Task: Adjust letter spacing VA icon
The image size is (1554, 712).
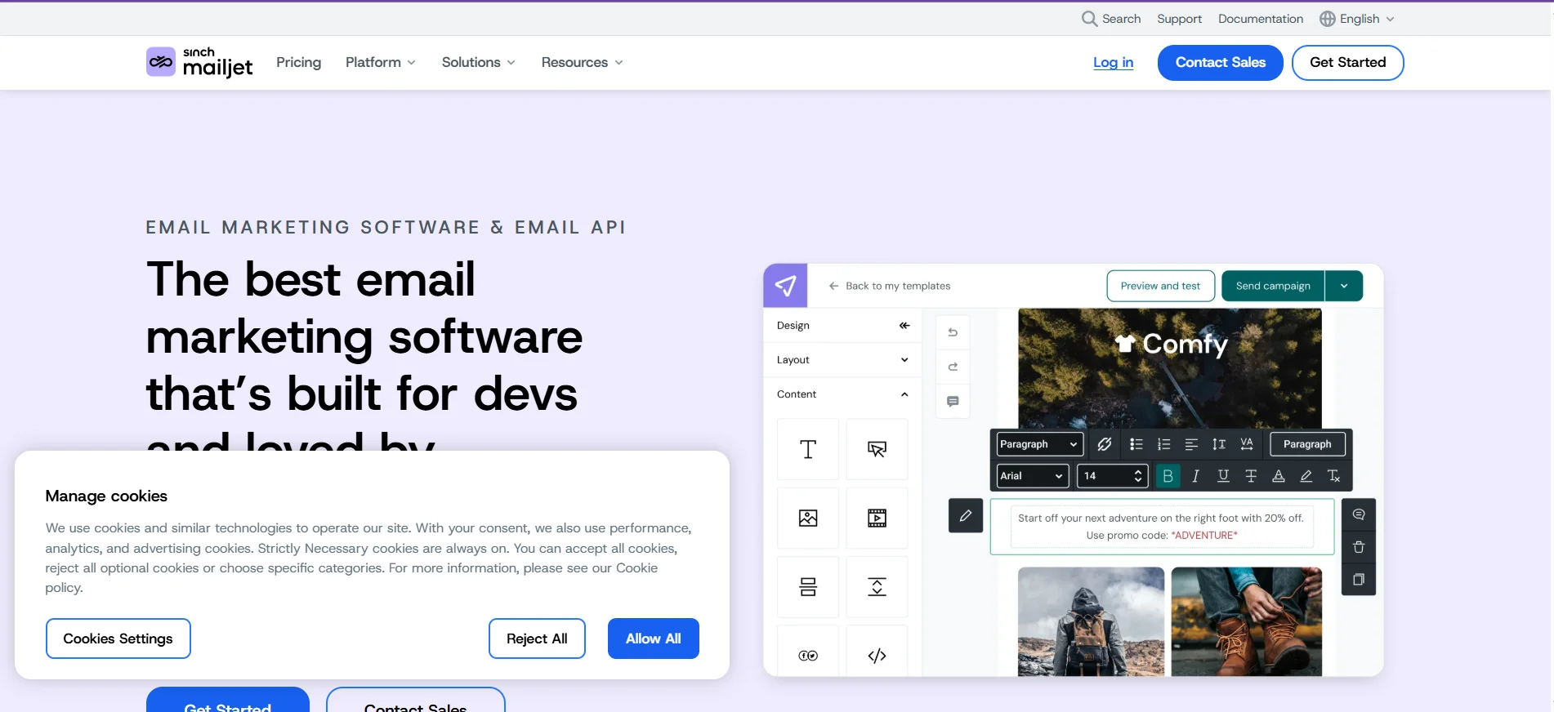Action: [x=1247, y=444]
